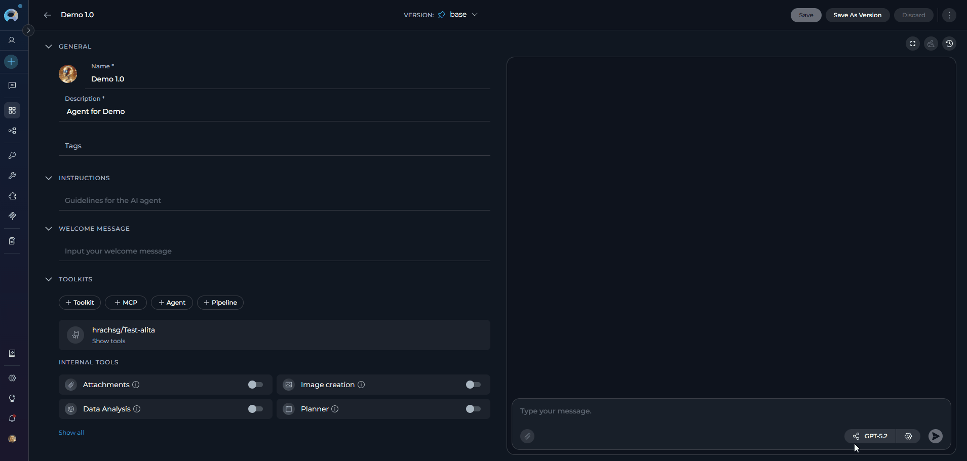Click the Save button

(806, 15)
